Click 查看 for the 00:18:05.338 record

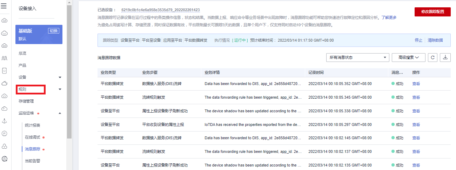pos(416,111)
